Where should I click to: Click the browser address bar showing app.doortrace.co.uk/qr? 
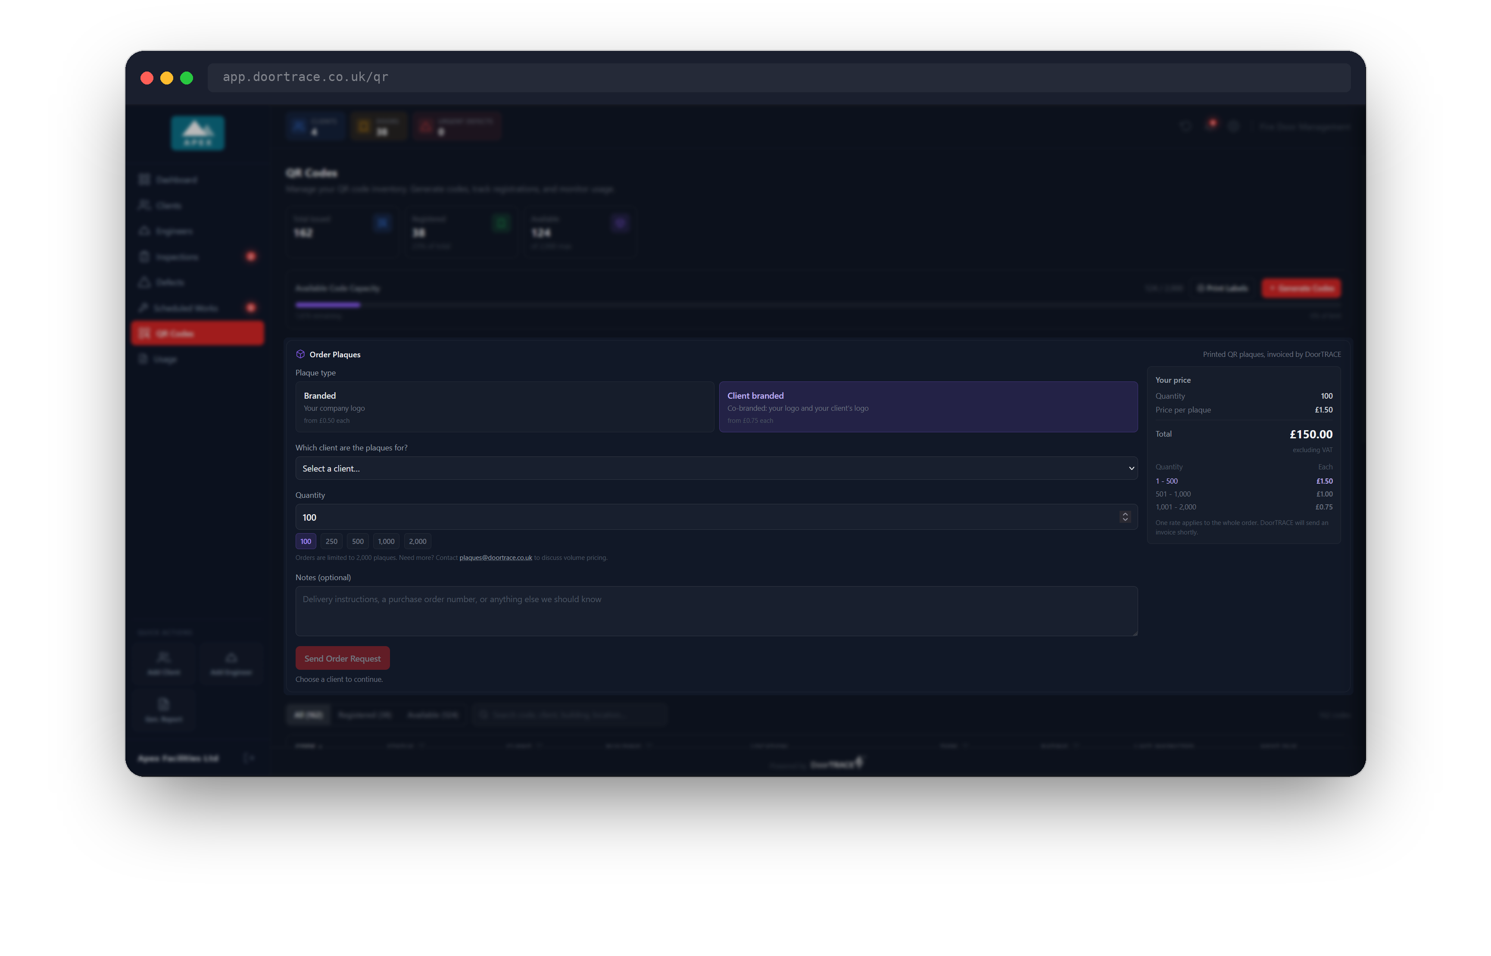(x=779, y=77)
